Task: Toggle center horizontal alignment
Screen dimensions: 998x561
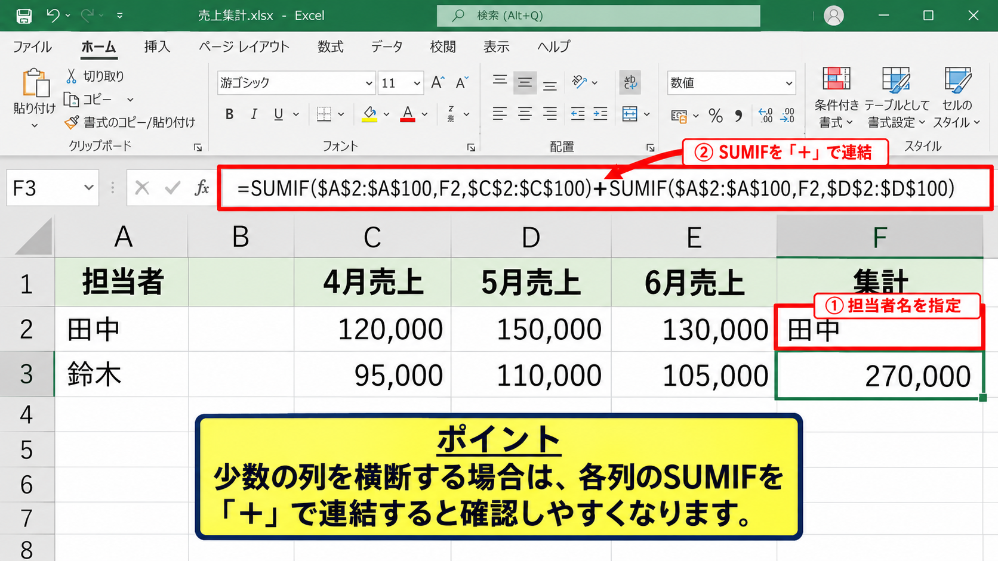Action: point(525,114)
